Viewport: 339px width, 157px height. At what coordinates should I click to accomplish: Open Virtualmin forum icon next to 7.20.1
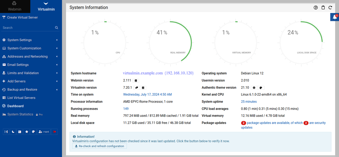[137, 88]
